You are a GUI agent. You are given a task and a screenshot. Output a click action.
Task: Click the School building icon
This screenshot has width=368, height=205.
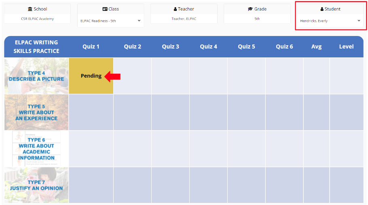coord(30,9)
